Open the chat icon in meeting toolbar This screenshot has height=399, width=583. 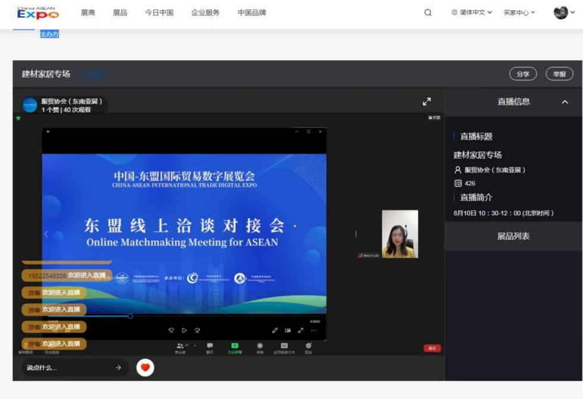pos(210,346)
